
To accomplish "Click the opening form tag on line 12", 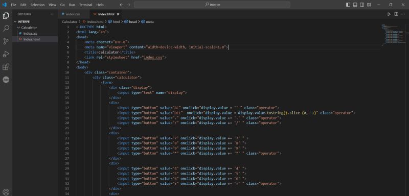I will (x=107, y=83).
